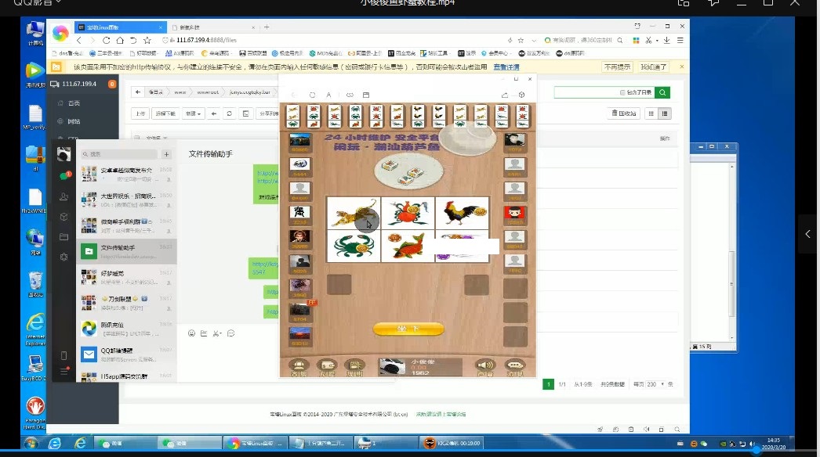Select 网站 in the left panel menu
Viewport: 820px width, 457px height.
[74, 121]
